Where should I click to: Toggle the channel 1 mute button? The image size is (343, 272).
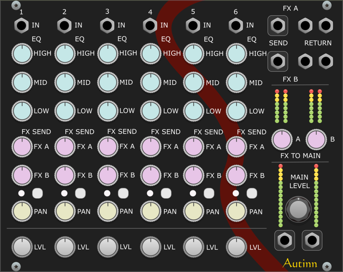tap(38, 193)
